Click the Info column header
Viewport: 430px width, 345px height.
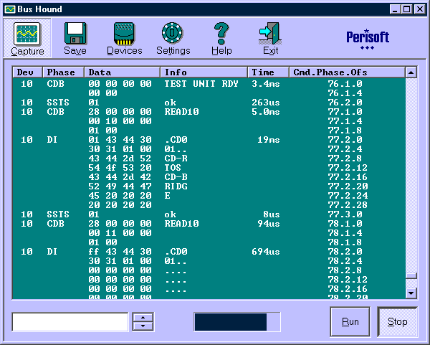click(x=204, y=72)
